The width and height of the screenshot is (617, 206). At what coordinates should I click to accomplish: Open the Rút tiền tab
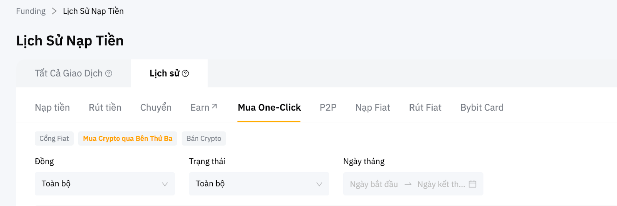coord(105,108)
